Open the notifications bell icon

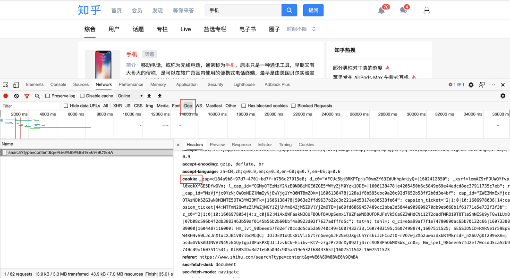tap(382, 10)
